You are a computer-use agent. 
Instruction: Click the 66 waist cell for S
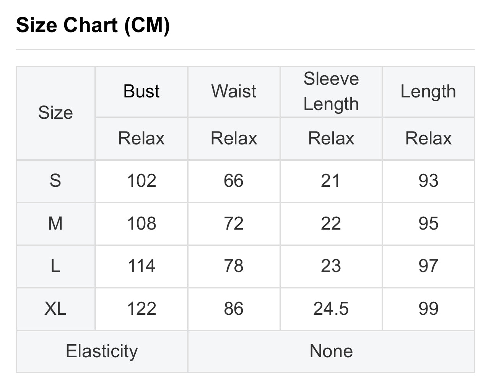coord(234,181)
